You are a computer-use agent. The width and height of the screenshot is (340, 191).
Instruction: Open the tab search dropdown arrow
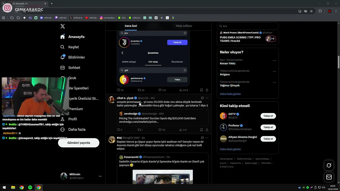(3, 4)
